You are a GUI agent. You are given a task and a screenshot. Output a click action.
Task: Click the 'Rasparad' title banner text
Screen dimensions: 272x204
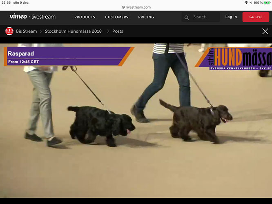coord(21,53)
